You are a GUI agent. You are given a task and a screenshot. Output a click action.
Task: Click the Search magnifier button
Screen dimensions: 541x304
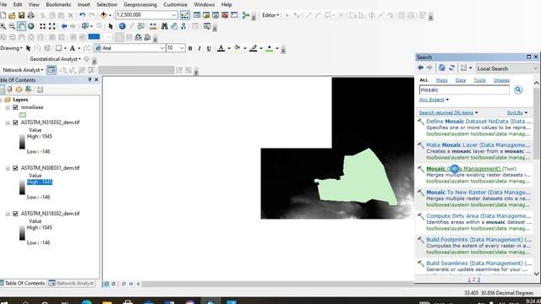tap(518, 90)
